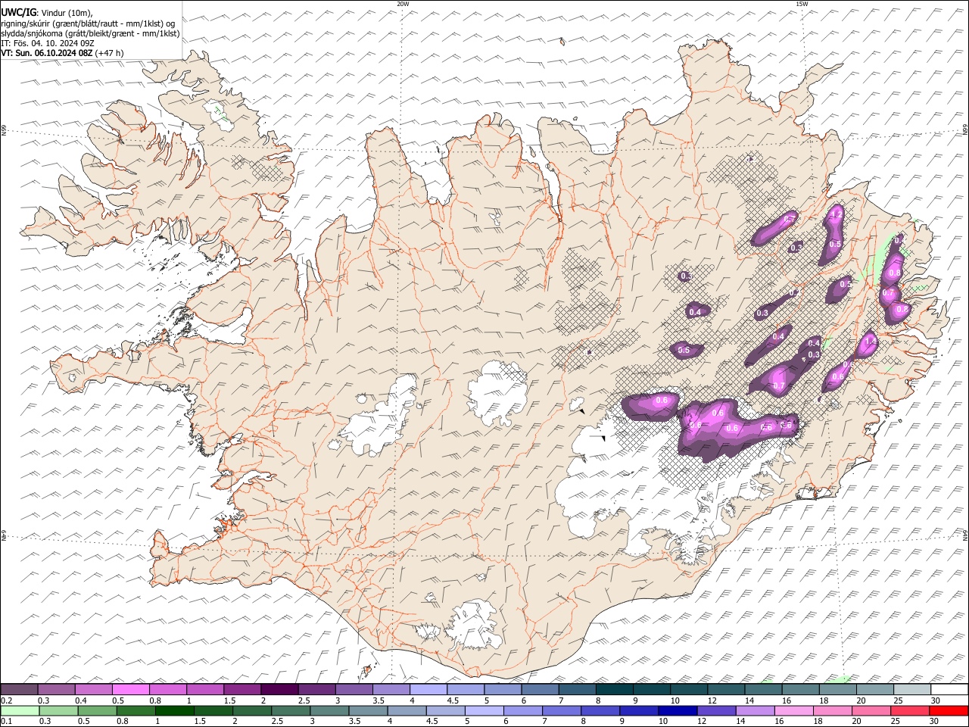
Task: Click top legend row swatch between 5 and 6
Action: (x=502, y=689)
